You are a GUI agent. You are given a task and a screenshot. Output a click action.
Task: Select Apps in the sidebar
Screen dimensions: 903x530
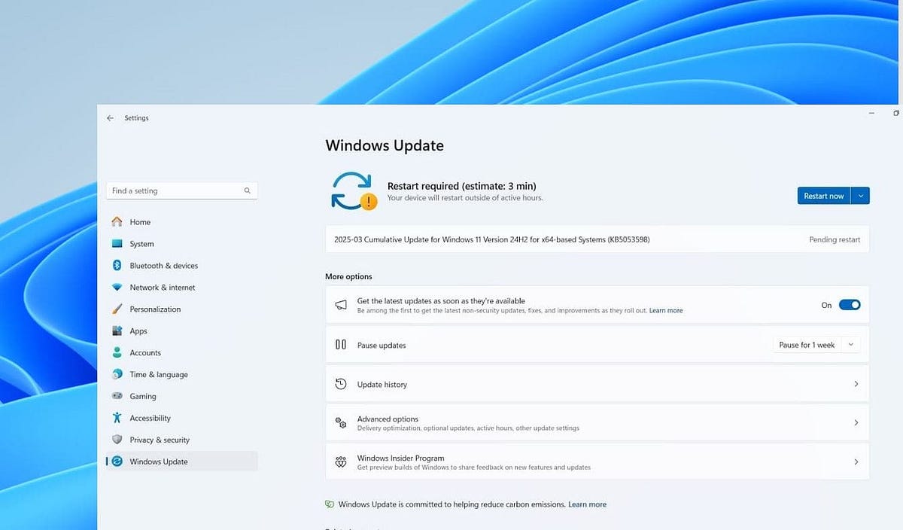(181, 331)
